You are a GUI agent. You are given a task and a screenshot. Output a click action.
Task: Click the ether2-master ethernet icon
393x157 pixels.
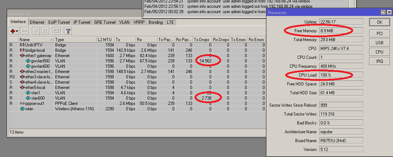(22, 72)
